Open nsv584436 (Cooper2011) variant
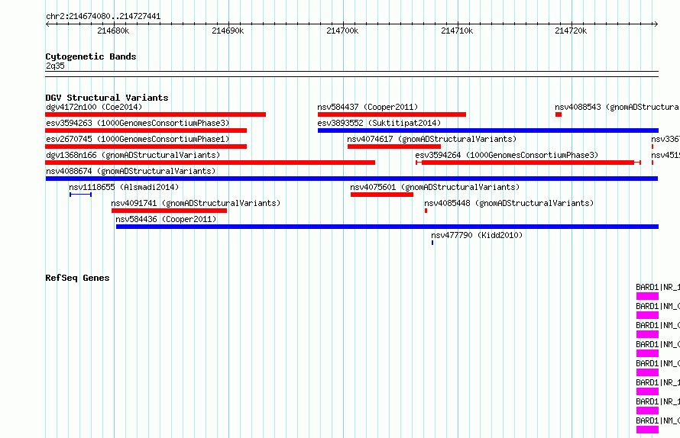 coord(166,219)
